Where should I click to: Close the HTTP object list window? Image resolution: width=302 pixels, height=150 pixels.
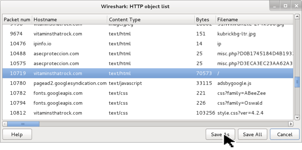[x=296, y=6]
